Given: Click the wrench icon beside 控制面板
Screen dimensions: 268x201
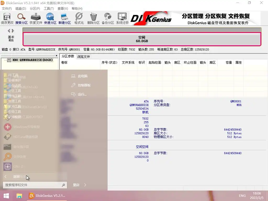Looking at the screenshot, I should click(x=73, y=85).
